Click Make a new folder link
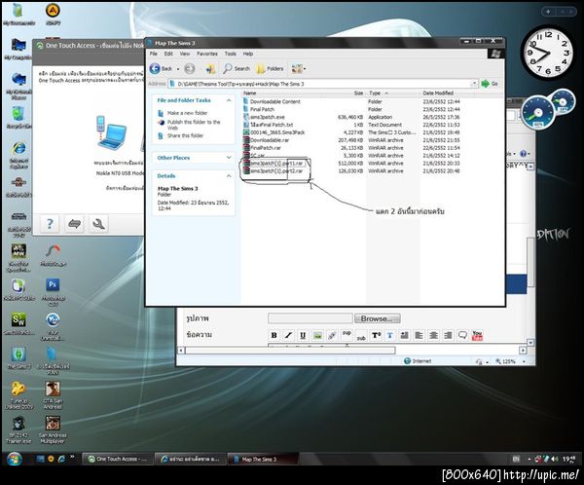Screen dimensions: 584x485 187,113
